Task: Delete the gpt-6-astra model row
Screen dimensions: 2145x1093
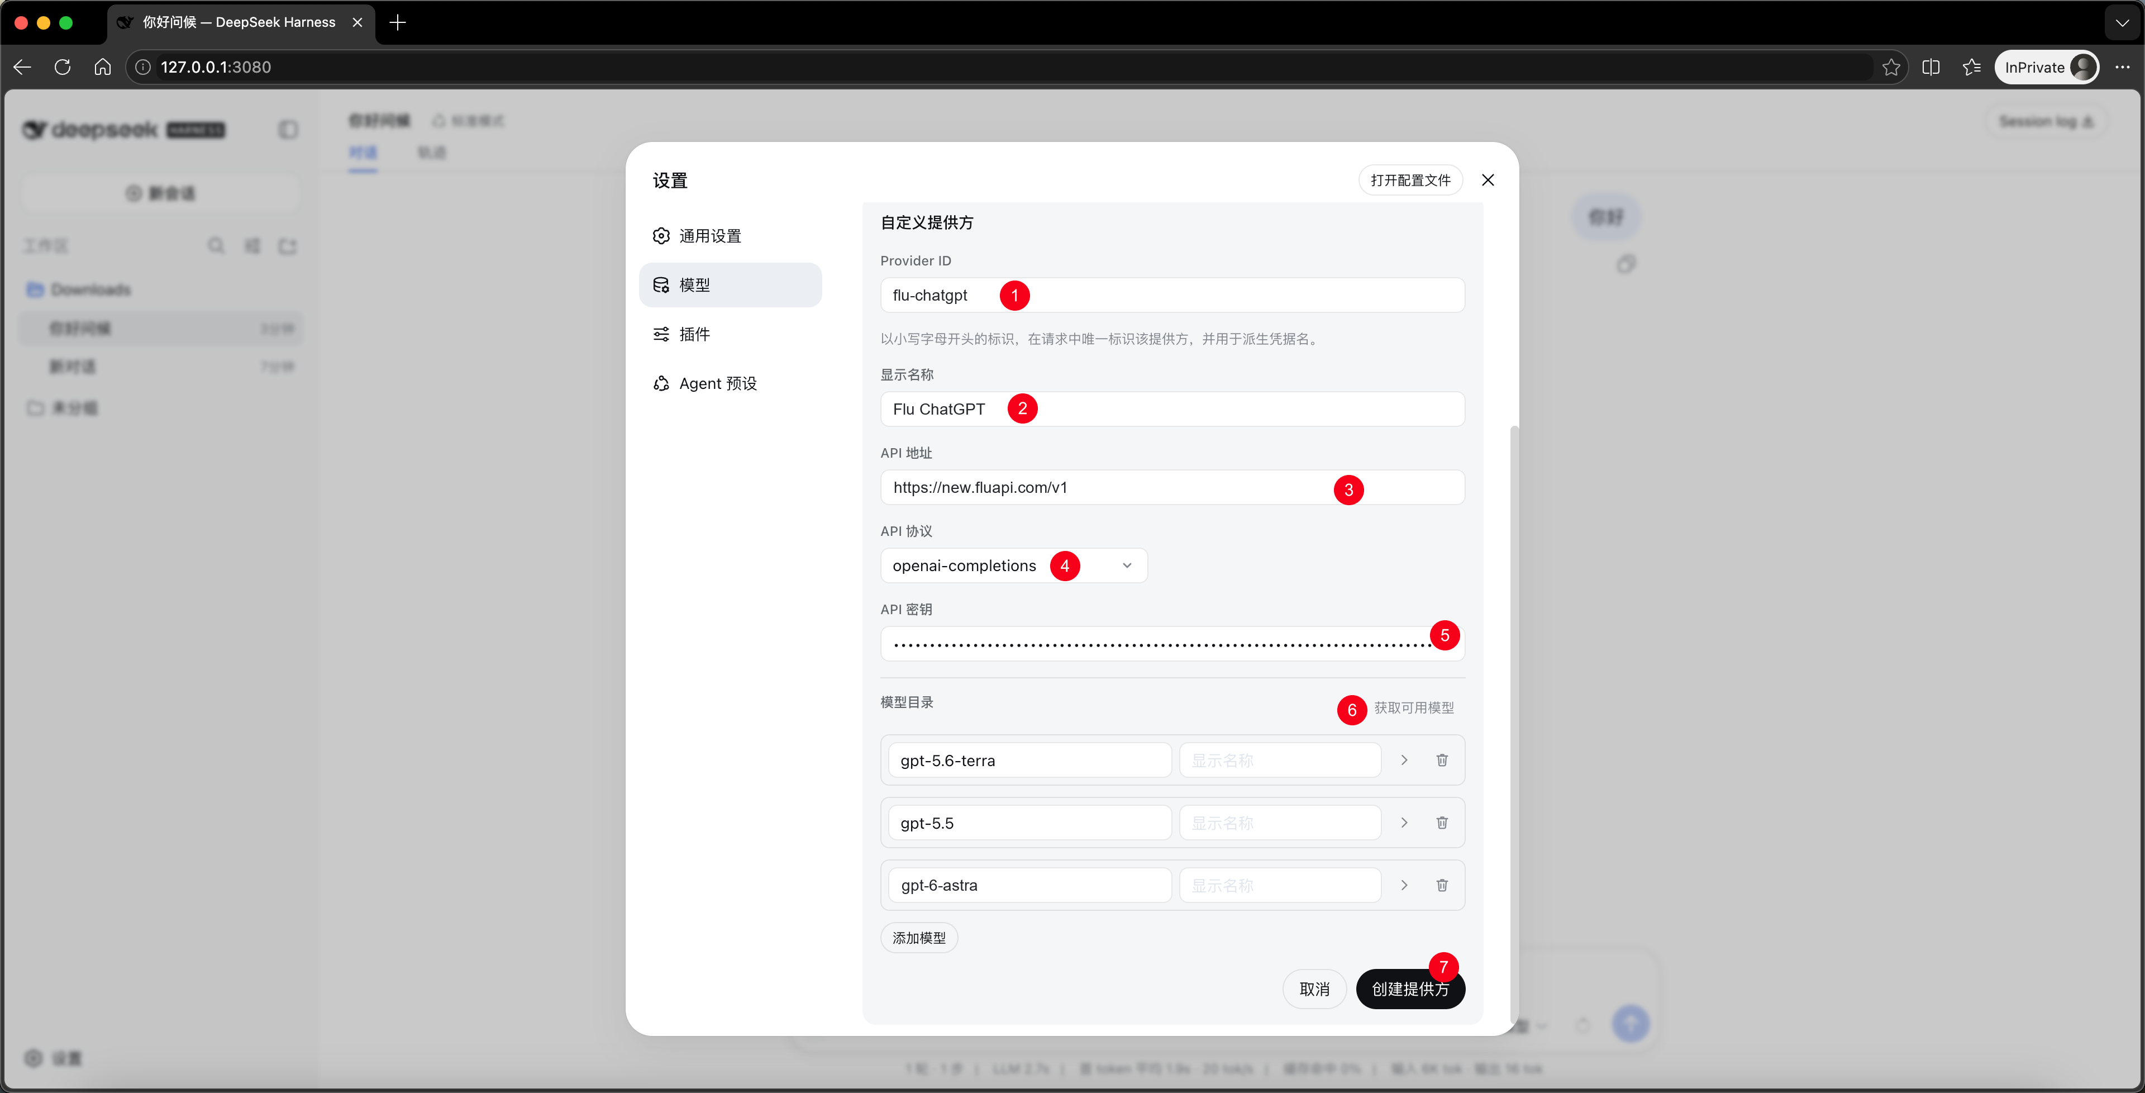Action: pyautogui.click(x=1441, y=885)
